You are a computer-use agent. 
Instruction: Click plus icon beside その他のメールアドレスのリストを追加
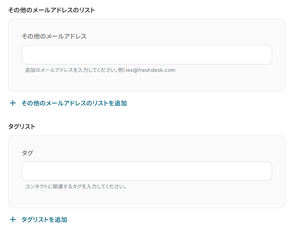pyautogui.click(x=13, y=103)
